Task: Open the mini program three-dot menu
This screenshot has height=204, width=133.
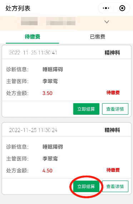Action: (x=106, y=8)
